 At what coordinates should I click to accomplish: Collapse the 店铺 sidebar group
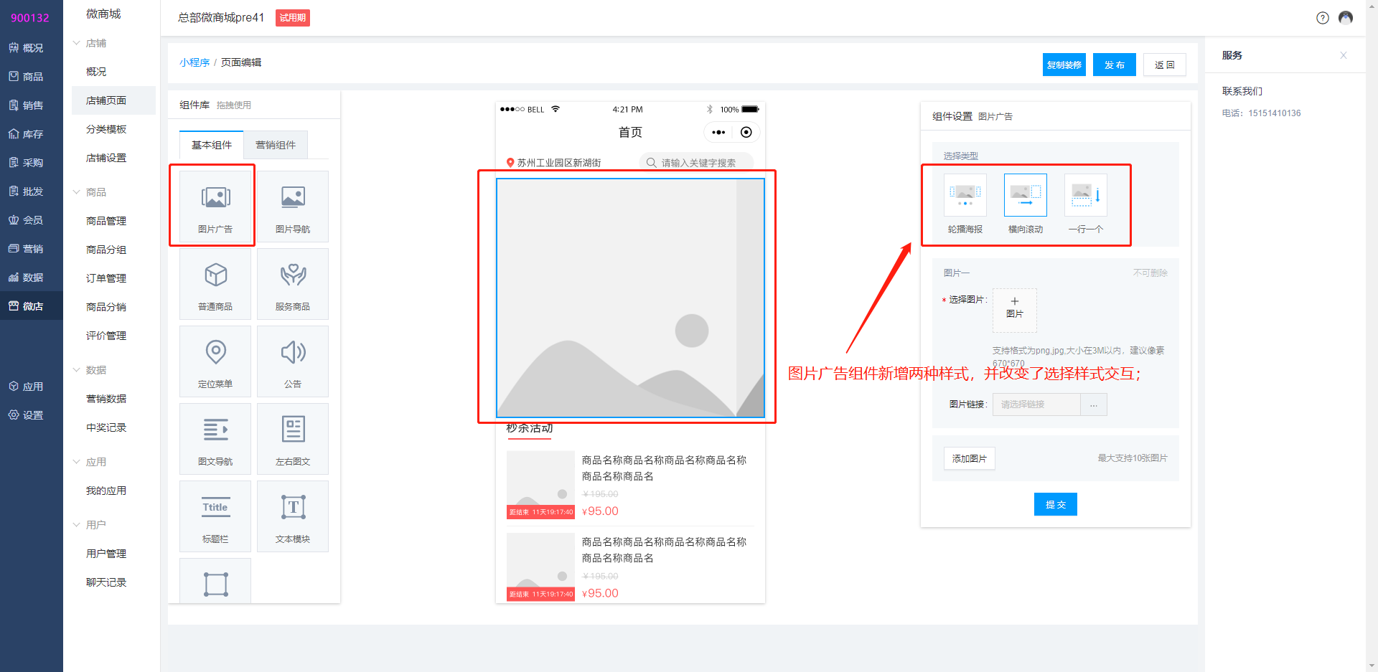(77, 43)
